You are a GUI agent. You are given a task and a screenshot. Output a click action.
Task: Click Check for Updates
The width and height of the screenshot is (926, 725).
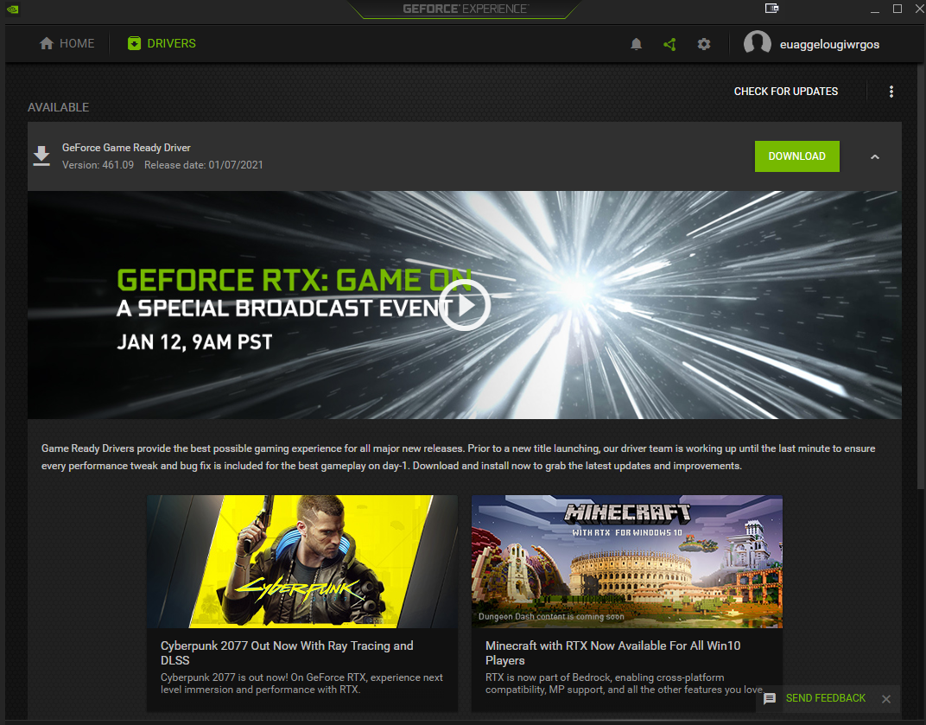coord(785,92)
